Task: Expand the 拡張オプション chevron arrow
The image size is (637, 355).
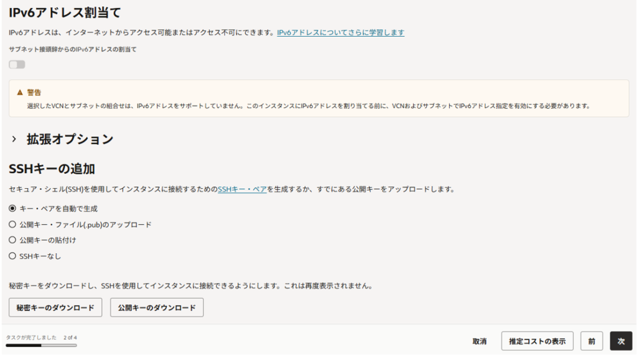Action: pyautogui.click(x=14, y=140)
